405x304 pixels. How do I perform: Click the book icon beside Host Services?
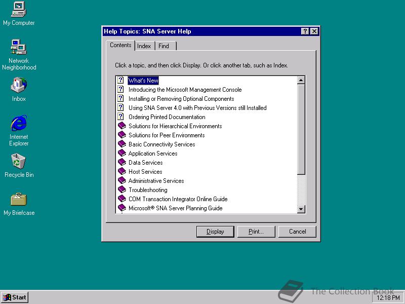pos(122,171)
